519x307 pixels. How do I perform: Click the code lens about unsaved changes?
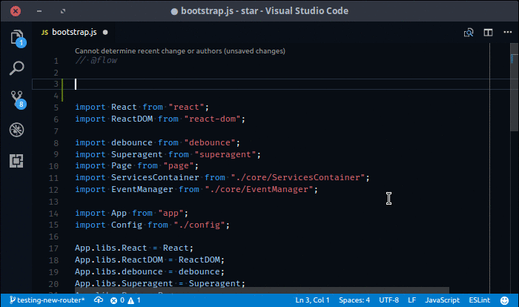(x=180, y=51)
